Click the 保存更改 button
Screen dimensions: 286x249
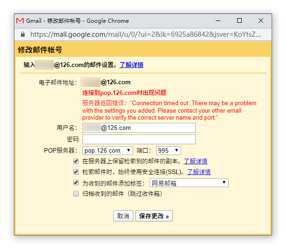tap(154, 216)
